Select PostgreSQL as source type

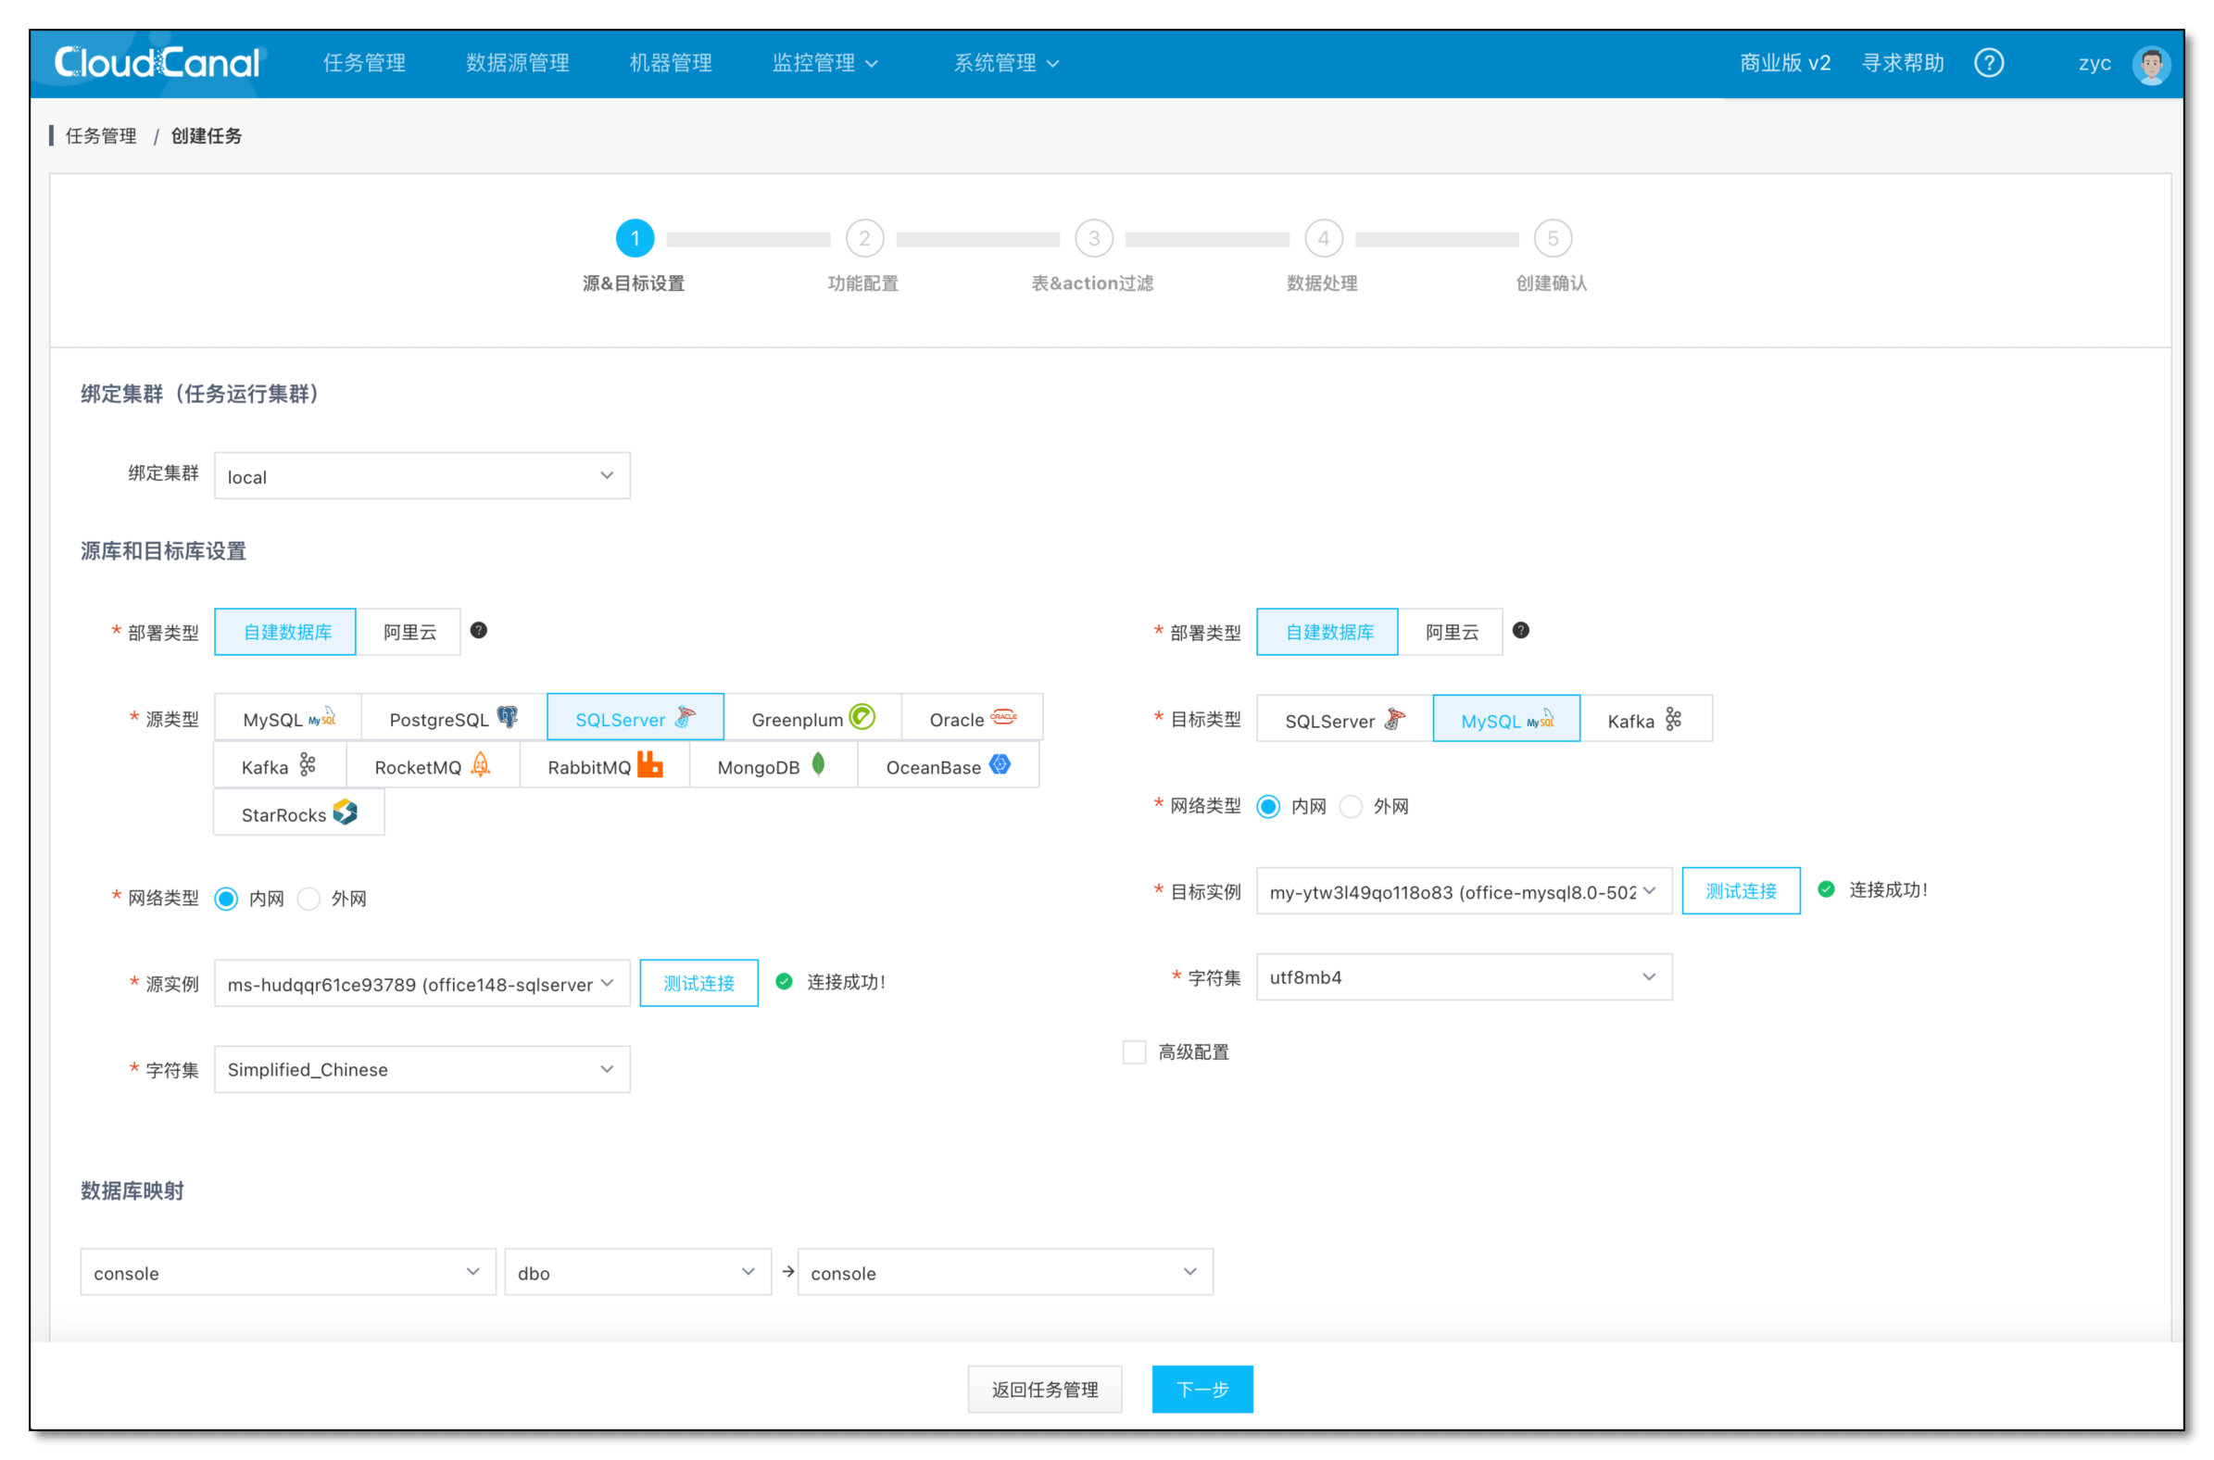coord(453,718)
